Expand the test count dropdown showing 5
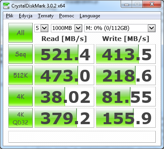This screenshot has width=164, height=149. point(41,28)
